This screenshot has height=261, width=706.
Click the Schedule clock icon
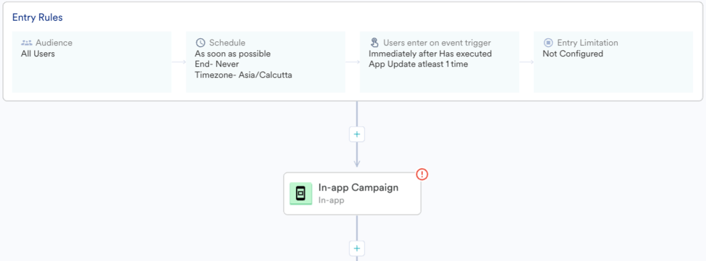pos(200,42)
